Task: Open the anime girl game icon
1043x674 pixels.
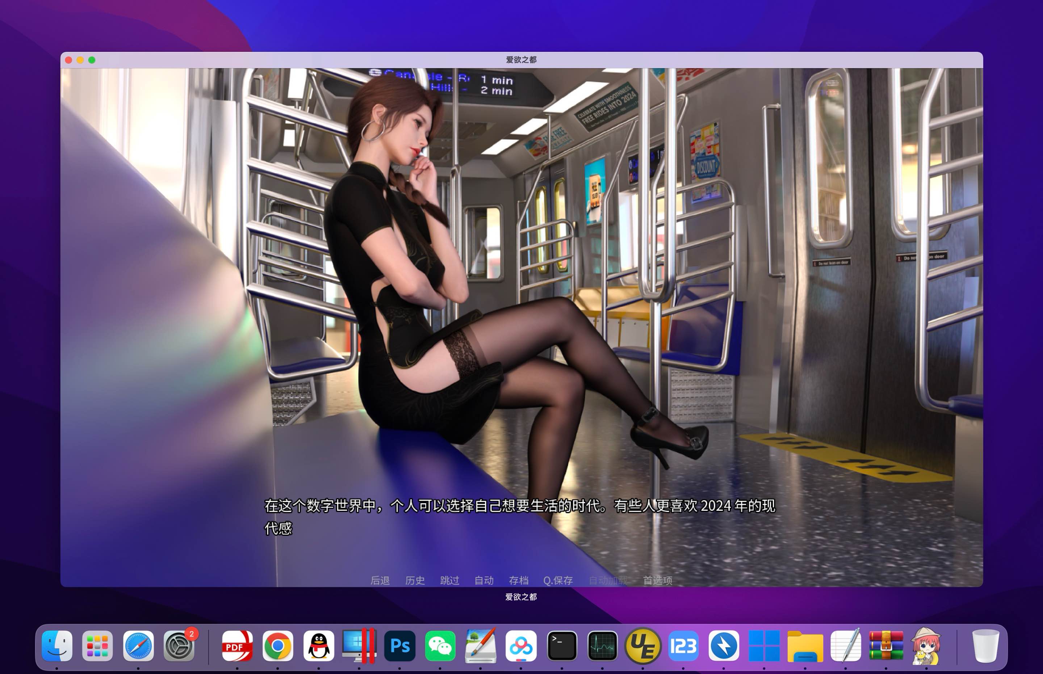Action: coord(926,645)
